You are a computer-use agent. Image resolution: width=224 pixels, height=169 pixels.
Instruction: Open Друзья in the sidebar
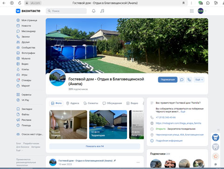26,42
